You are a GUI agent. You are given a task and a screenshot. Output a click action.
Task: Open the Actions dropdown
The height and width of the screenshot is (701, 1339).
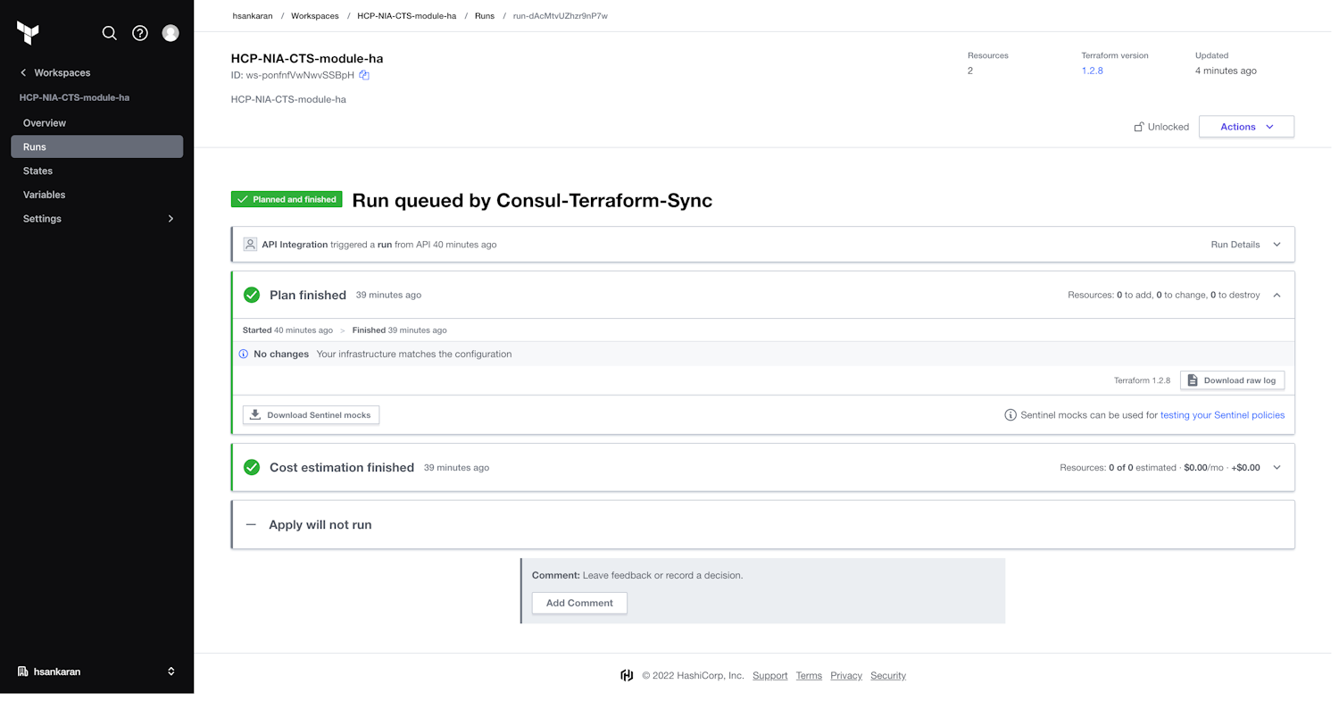1246,126
